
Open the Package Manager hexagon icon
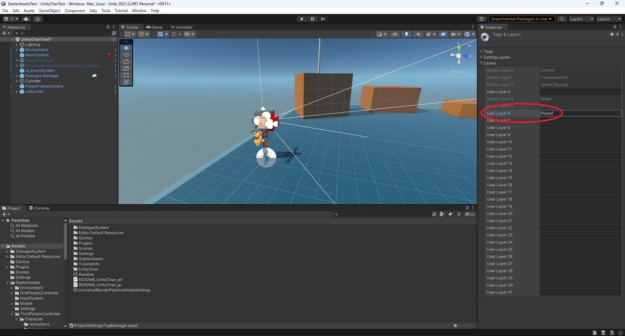click(x=38, y=19)
